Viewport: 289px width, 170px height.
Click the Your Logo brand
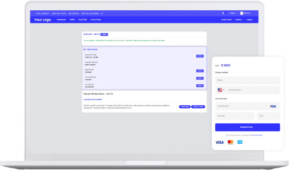[x=43, y=20]
